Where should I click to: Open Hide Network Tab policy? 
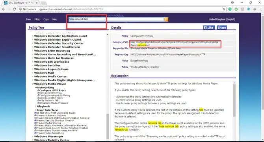[x=48, y=101]
